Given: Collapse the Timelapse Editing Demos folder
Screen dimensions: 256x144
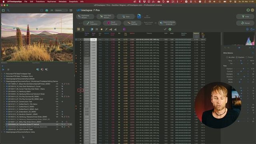Looking at the screenshot, I should coord(2,81).
